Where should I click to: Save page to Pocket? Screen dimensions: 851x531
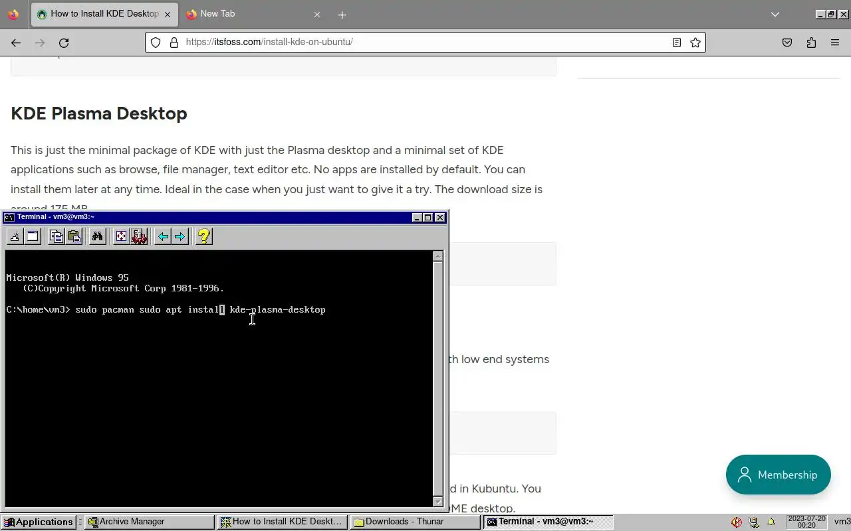(x=787, y=42)
